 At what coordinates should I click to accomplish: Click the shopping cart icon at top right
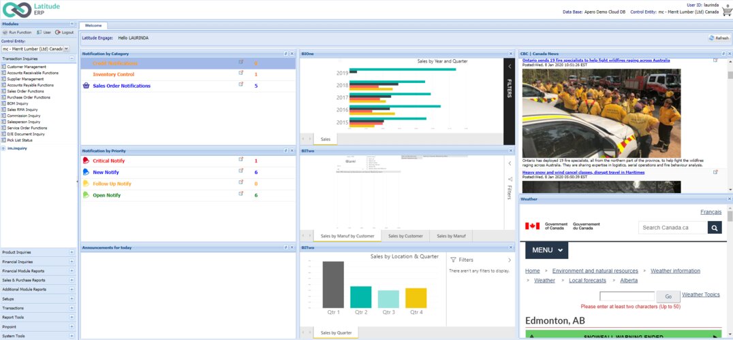coord(726,11)
